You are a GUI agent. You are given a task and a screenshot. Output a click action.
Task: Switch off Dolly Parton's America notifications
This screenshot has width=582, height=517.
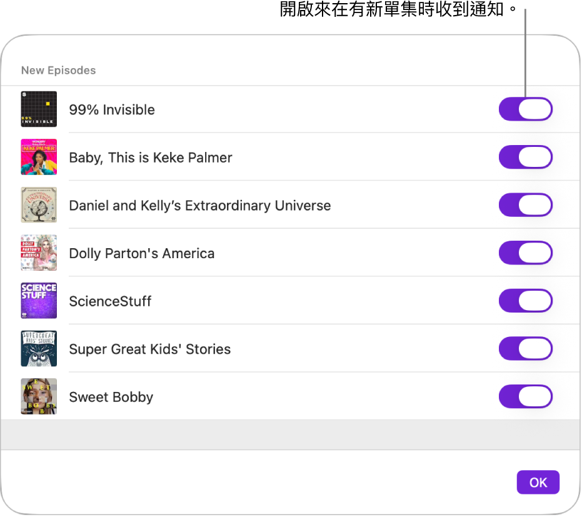point(525,253)
